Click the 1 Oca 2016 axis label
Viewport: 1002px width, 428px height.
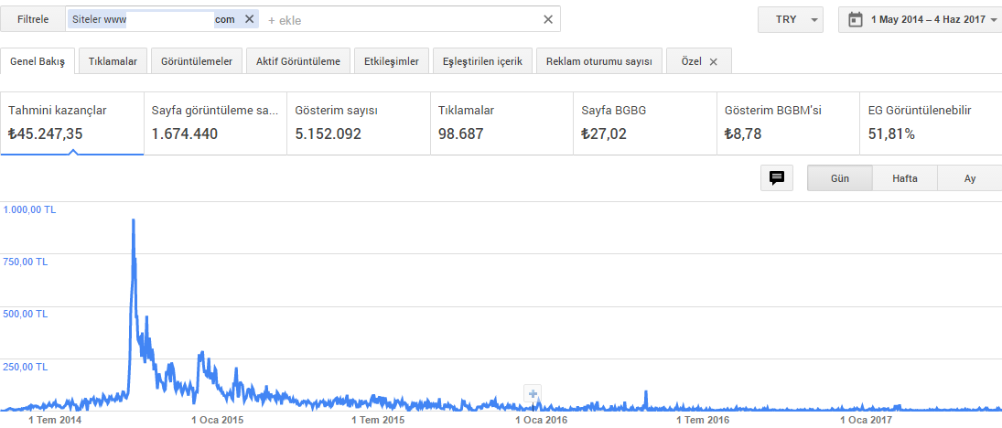coord(541,421)
